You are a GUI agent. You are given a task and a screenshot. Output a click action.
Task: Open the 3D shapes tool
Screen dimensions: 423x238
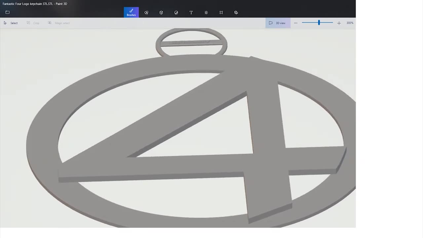click(161, 13)
